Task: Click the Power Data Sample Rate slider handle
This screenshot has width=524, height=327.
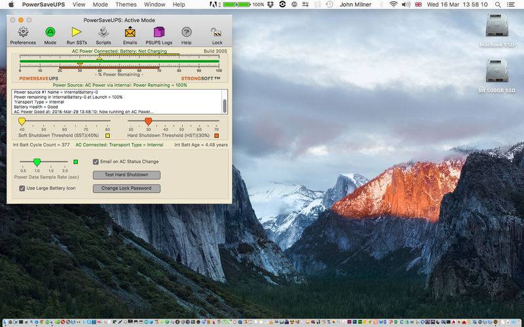Action: tap(37, 162)
